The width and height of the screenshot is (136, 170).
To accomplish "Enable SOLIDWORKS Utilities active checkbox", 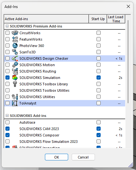I will pyautogui.click(x=7, y=97).
